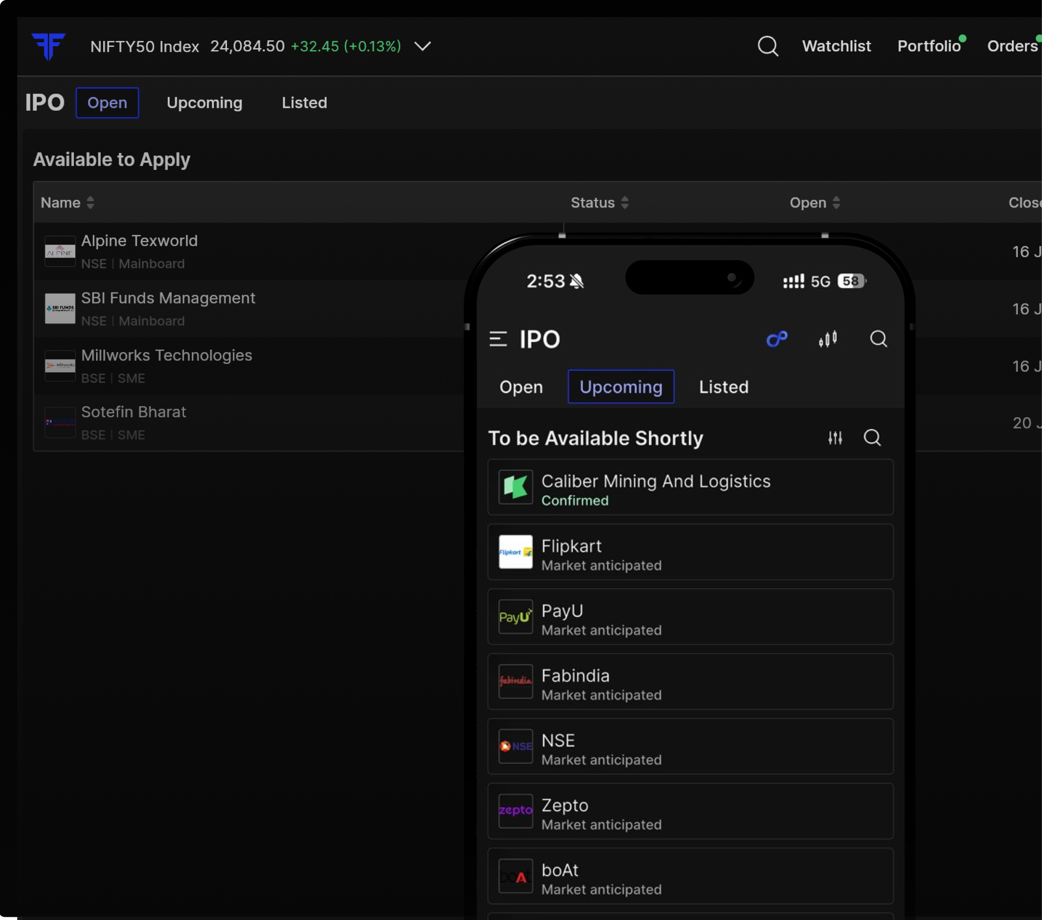Viewport: 1042px width, 920px height.
Task: Click the blue FF app logo
Action: (x=48, y=46)
